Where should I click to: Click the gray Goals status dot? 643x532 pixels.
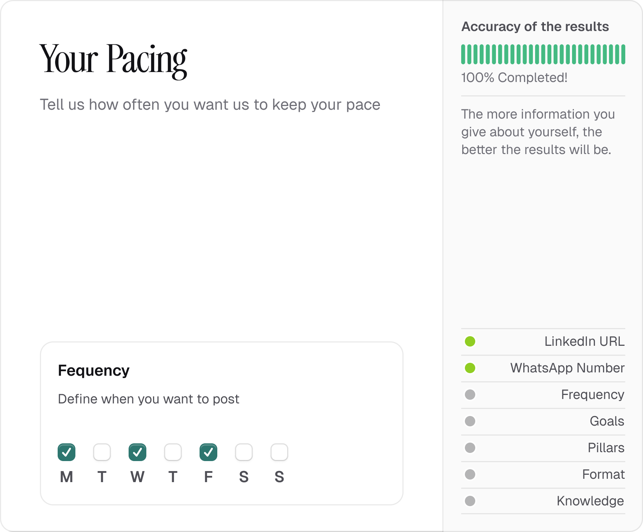(x=470, y=421)
